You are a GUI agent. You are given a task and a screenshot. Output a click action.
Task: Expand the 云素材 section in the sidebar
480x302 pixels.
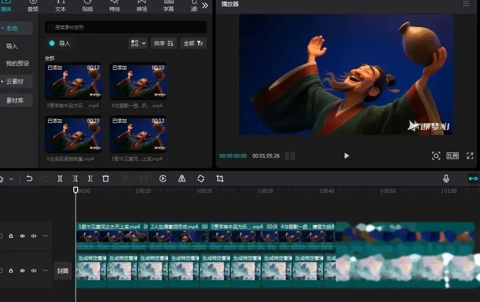[14, 82]
